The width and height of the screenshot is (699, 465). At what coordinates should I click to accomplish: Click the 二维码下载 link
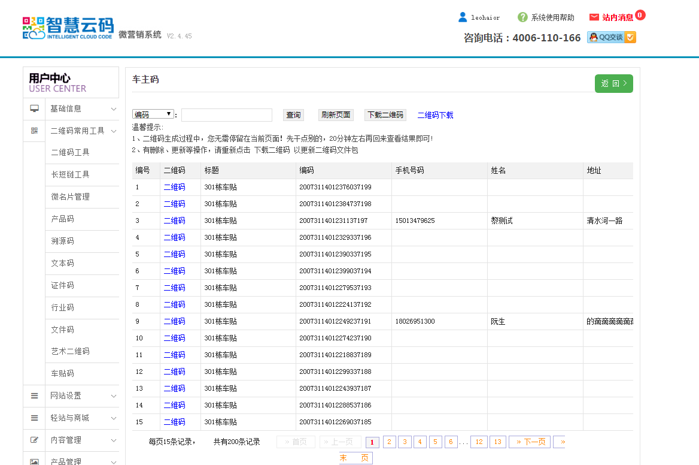click(x=435, y=115)
